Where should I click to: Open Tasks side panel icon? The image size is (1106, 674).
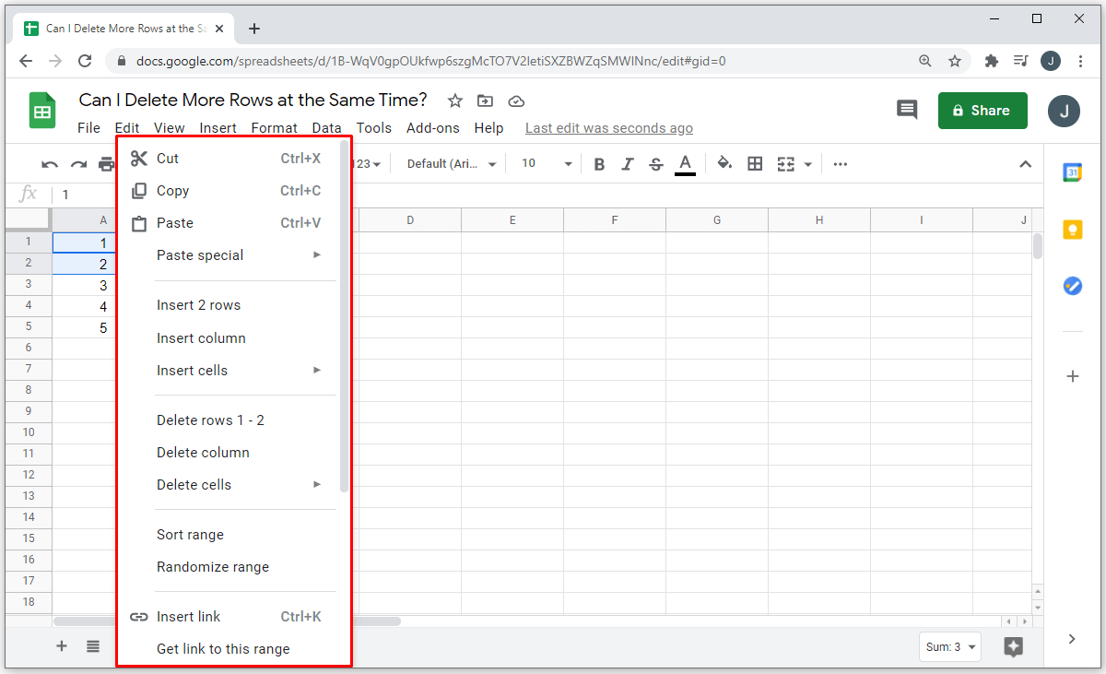(1072, 286)
